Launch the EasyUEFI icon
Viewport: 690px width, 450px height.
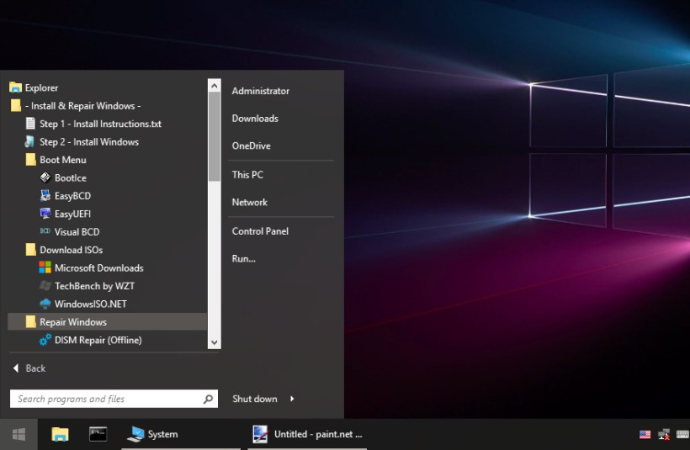click(x=45, y=214)
